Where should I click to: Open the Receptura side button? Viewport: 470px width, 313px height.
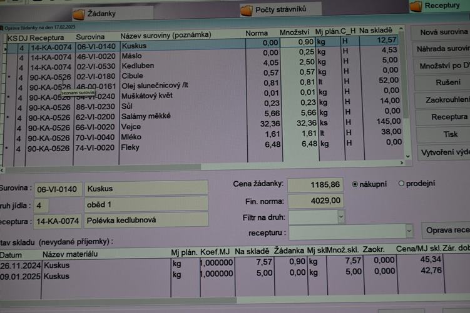444,117
